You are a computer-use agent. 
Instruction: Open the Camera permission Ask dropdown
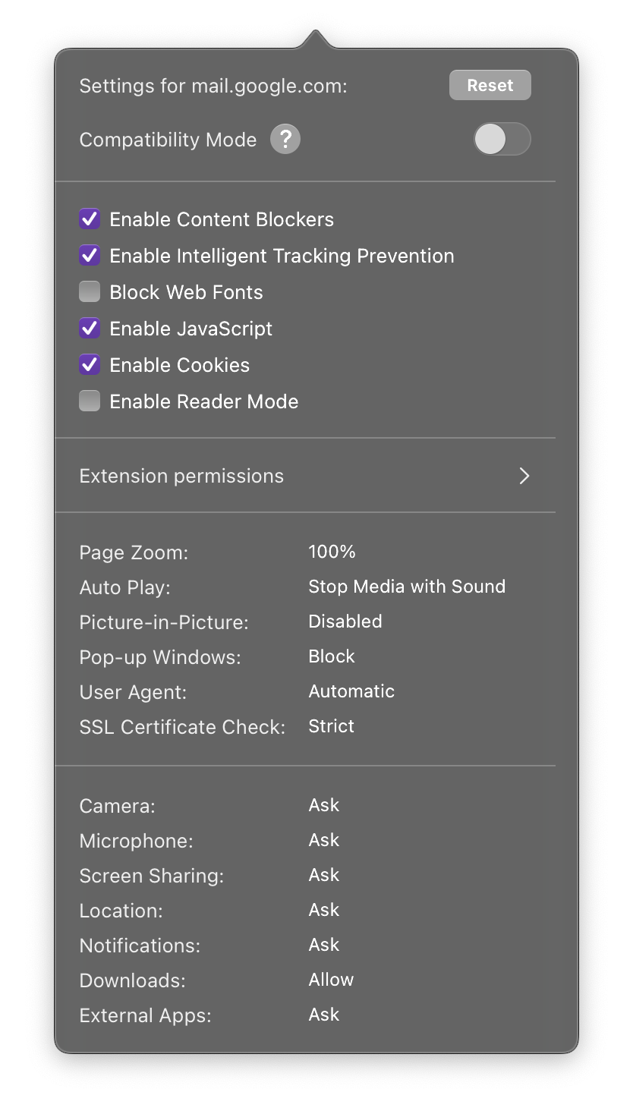(323, 805)
